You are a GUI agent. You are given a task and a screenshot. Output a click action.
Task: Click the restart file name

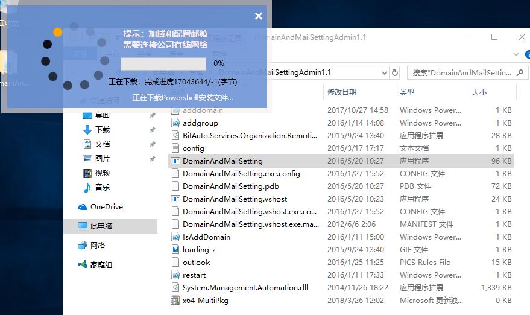pos(194,275)
